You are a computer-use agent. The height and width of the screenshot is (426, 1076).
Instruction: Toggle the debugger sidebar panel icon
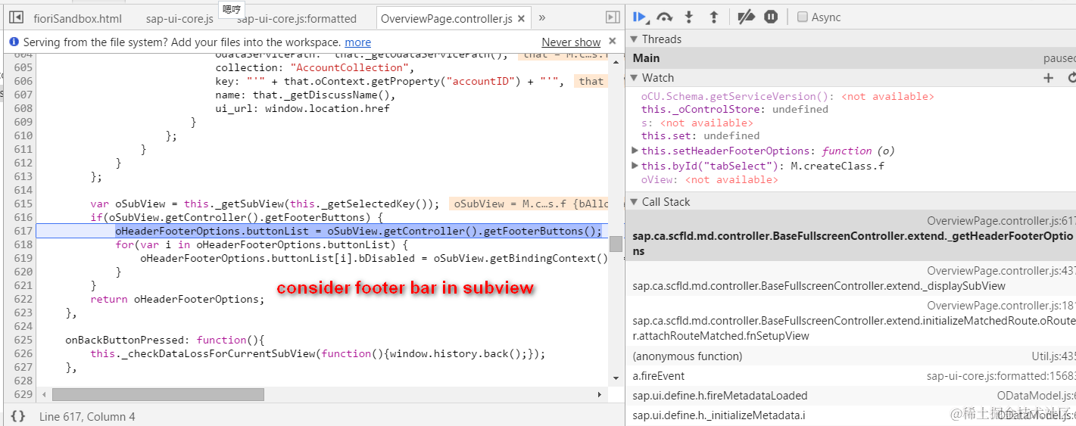pyautogui.click(x=613, y=17)
